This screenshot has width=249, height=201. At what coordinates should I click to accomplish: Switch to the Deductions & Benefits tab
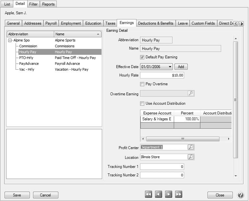[x=156, y=23]
